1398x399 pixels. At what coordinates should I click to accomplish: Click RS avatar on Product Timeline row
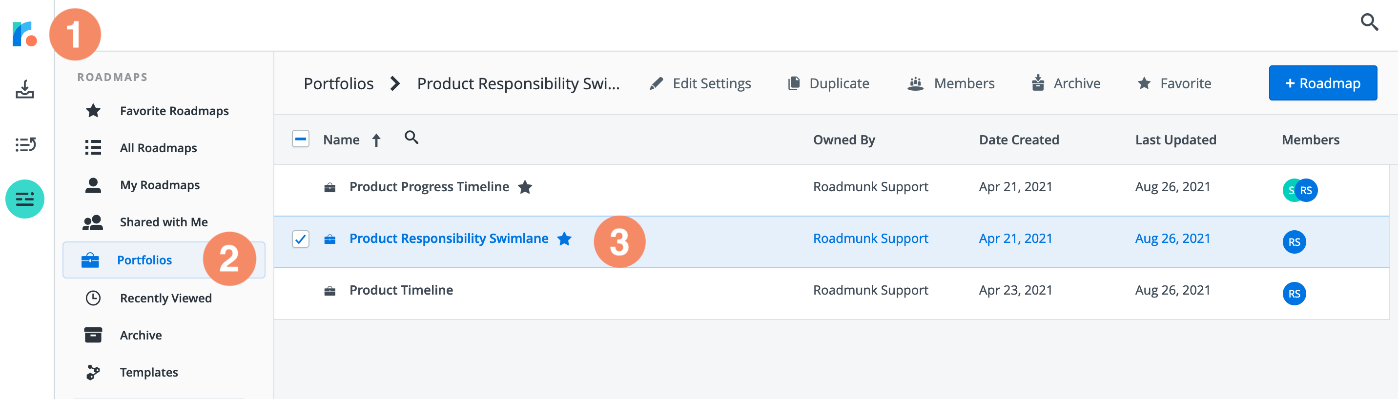click(x=1294, y=293)
